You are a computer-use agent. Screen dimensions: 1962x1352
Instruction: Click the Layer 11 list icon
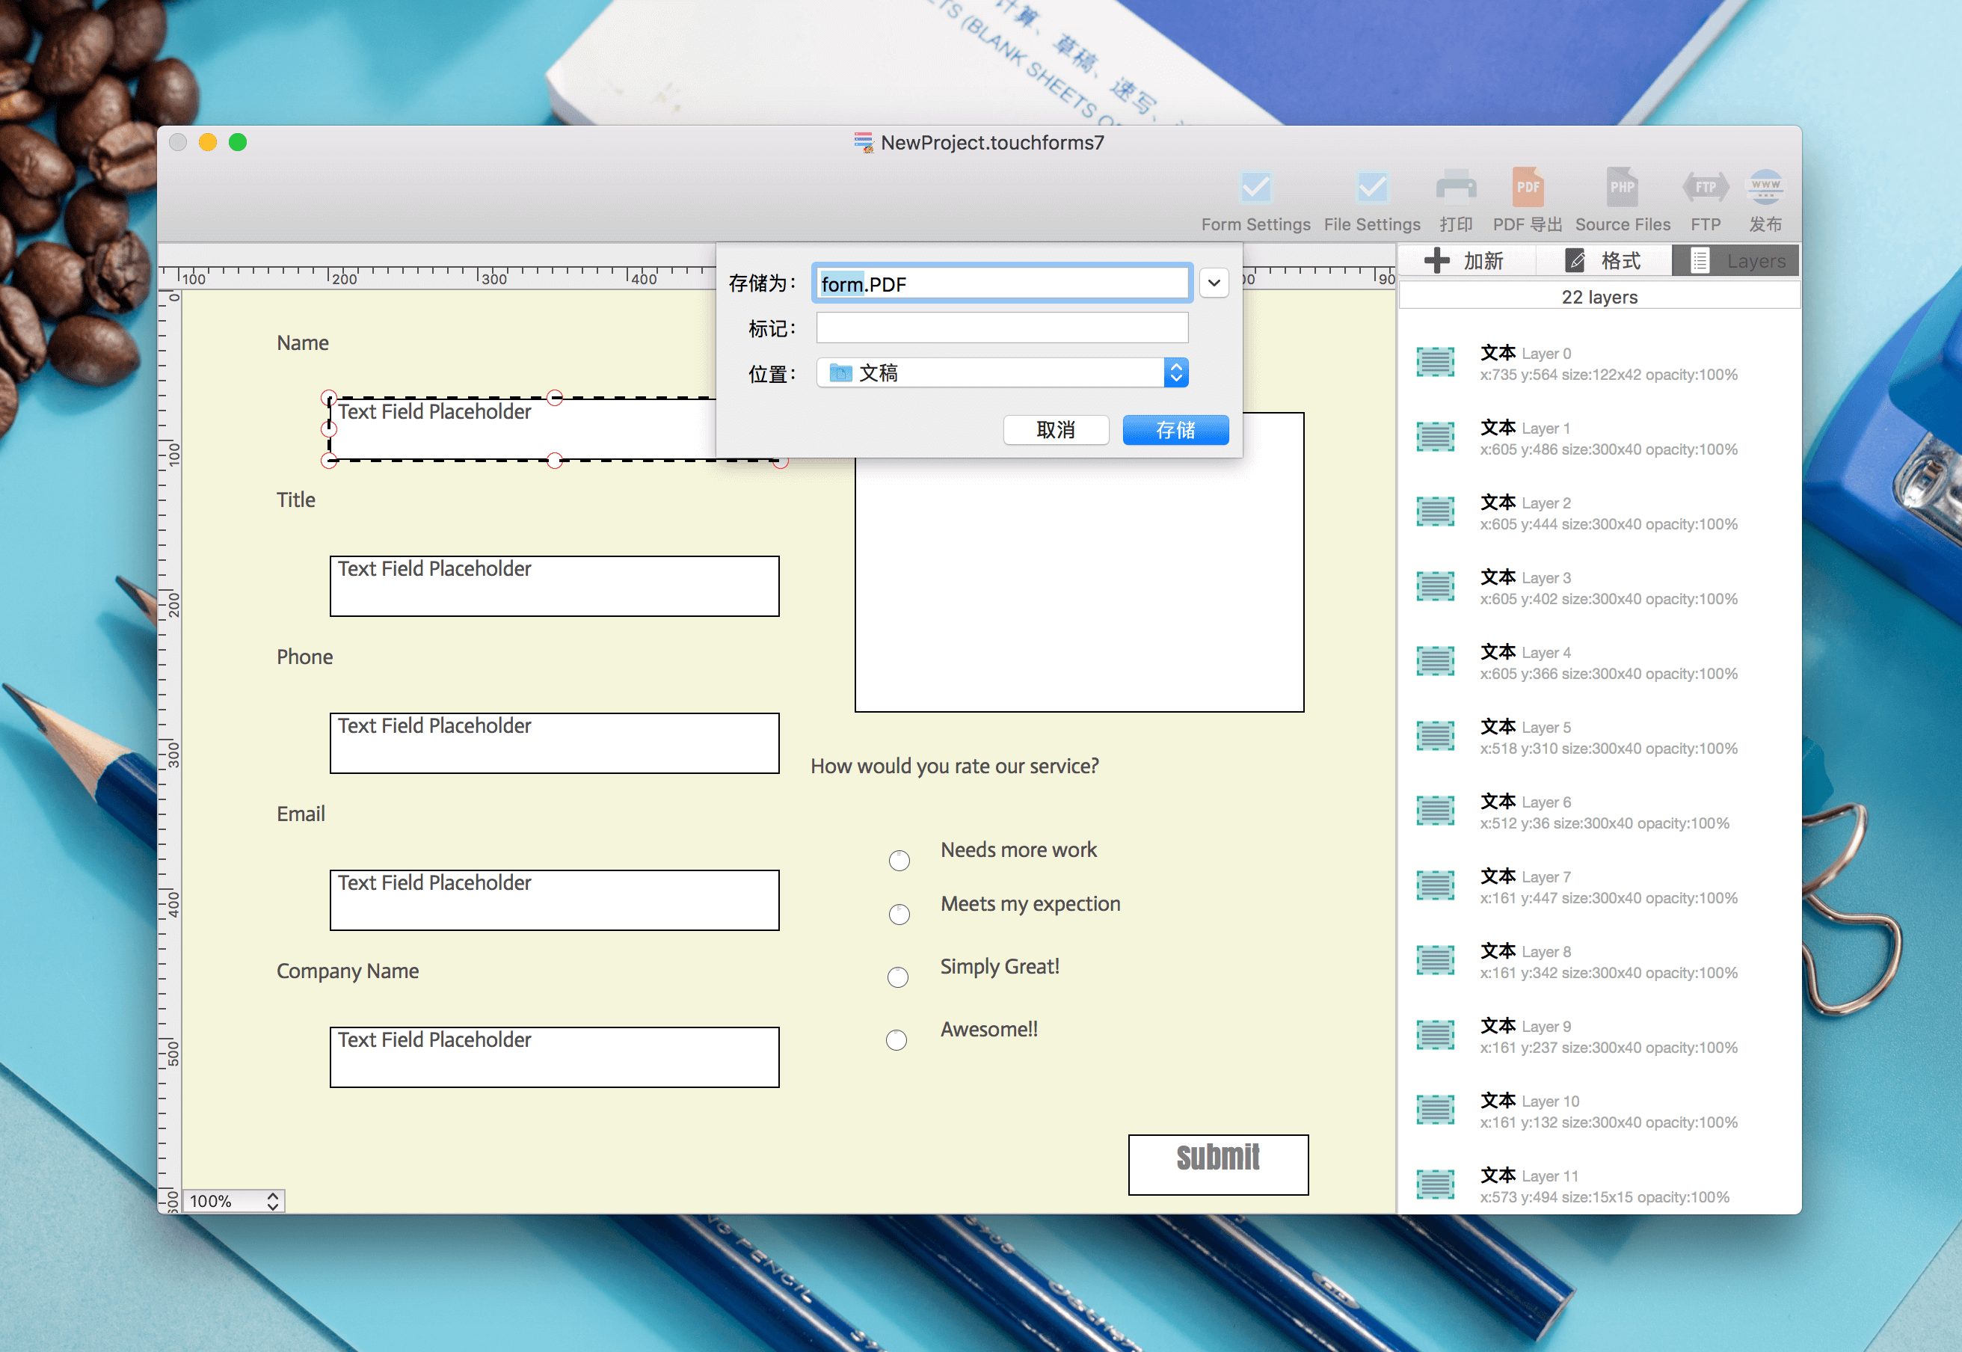pyautogui.click(x=1436, y=1184)
